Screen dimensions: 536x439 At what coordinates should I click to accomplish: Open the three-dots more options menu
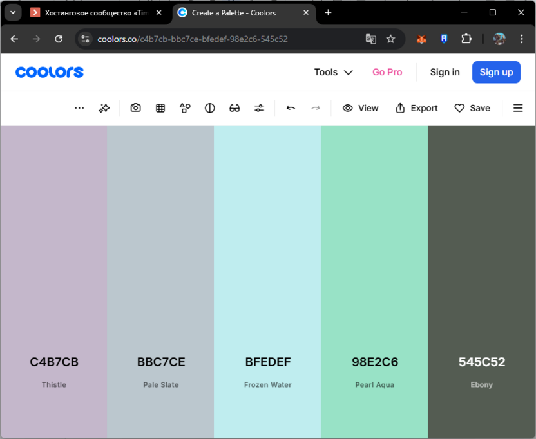pos(79,108)
